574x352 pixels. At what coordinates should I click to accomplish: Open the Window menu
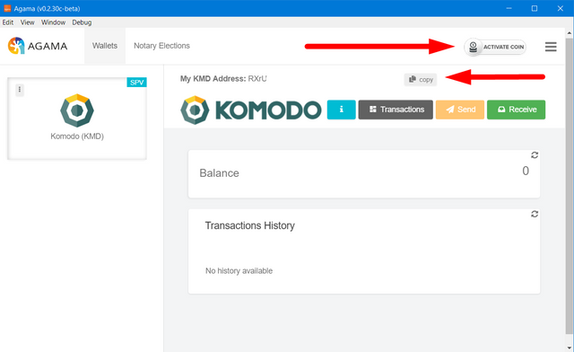pyautogui.click(x=53, y=22)
